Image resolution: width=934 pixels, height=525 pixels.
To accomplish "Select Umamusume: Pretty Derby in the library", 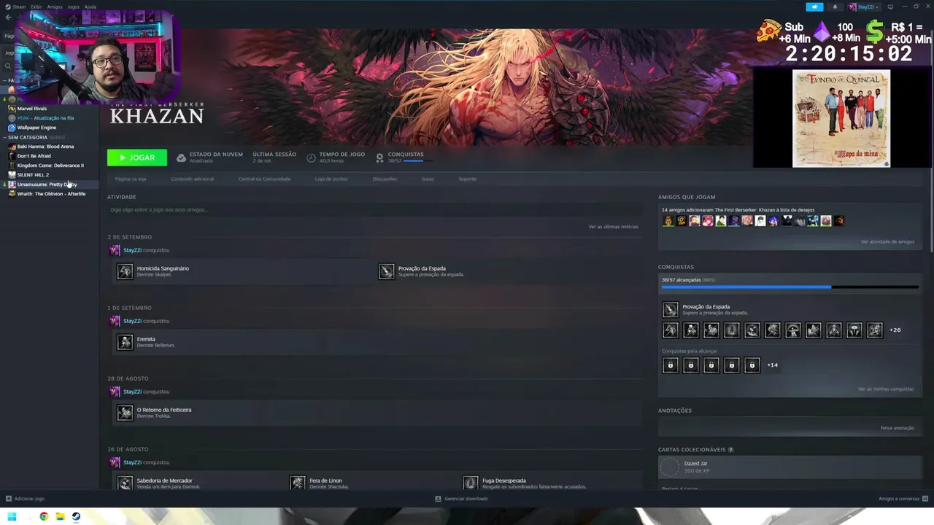I will click(x=47, y=184).
